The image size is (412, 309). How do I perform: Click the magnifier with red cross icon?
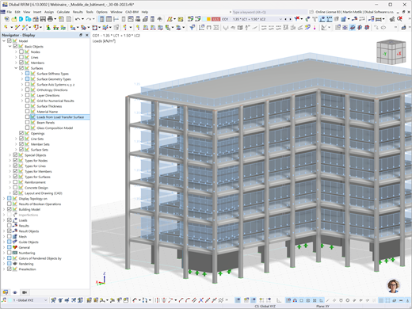click(399, 19)
